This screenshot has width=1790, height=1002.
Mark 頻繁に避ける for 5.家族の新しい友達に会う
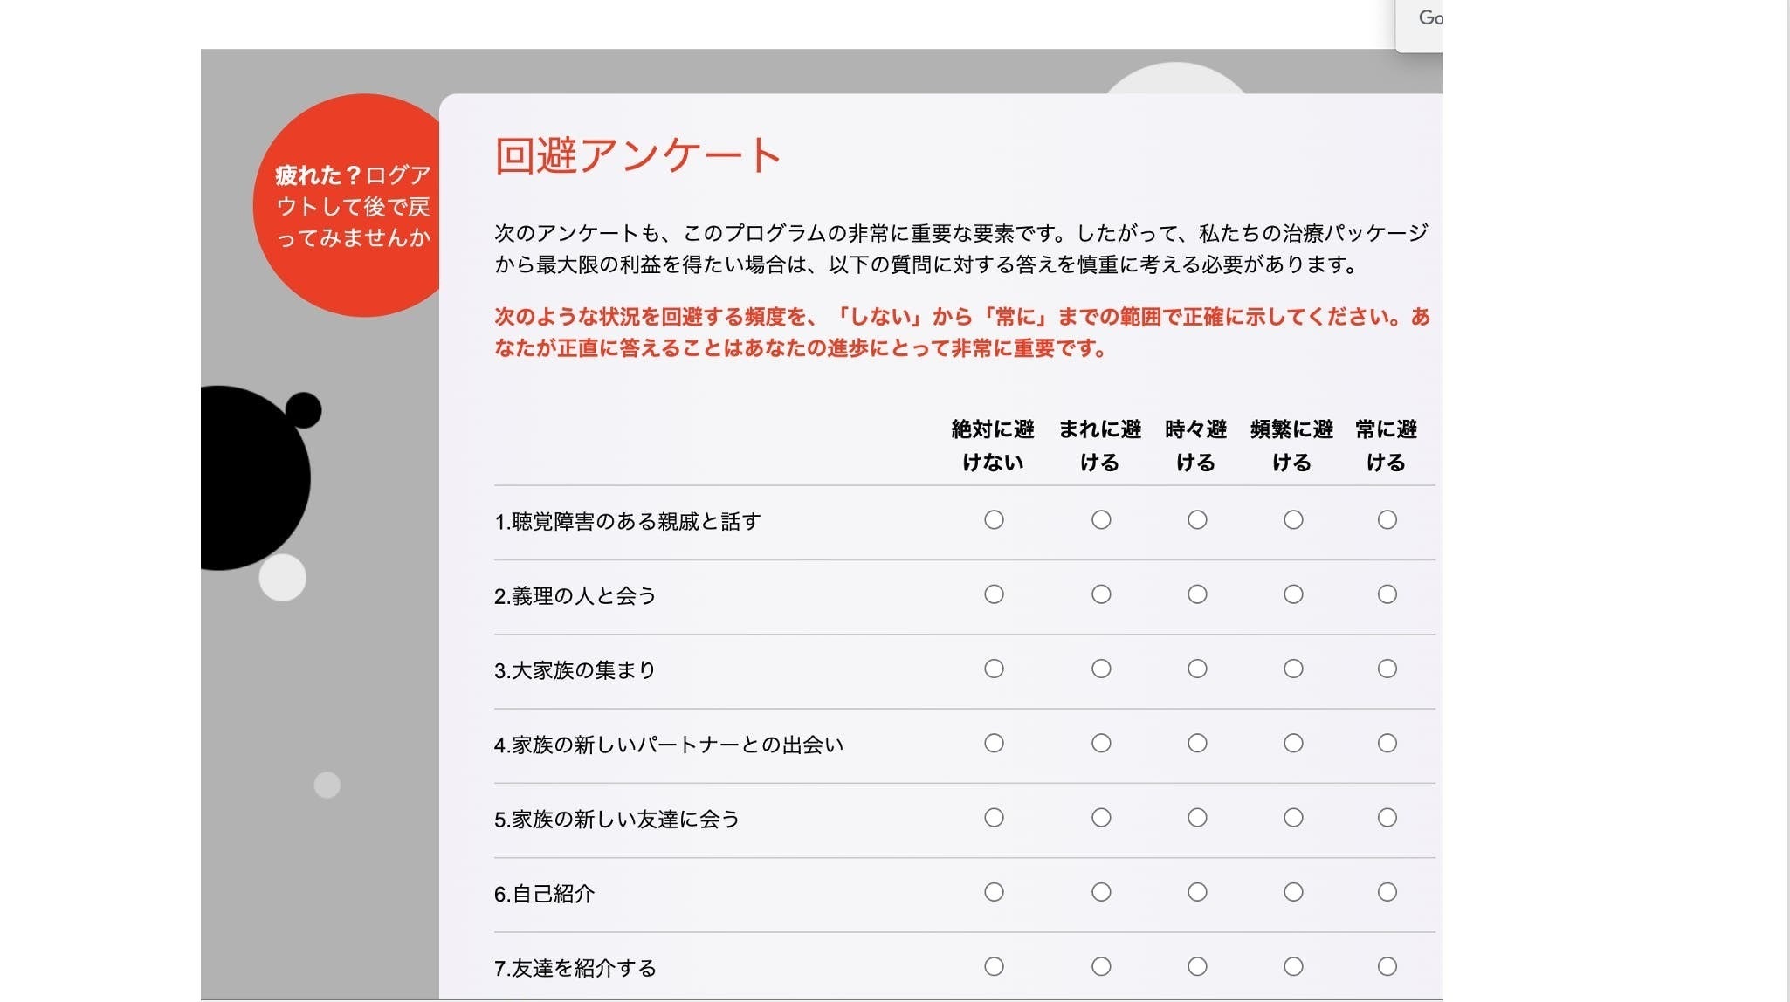1293,818
